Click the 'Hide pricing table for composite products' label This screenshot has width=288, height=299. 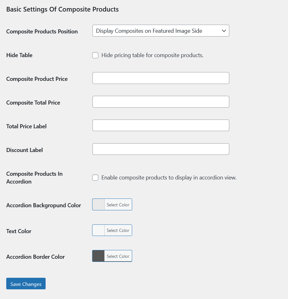152,55
